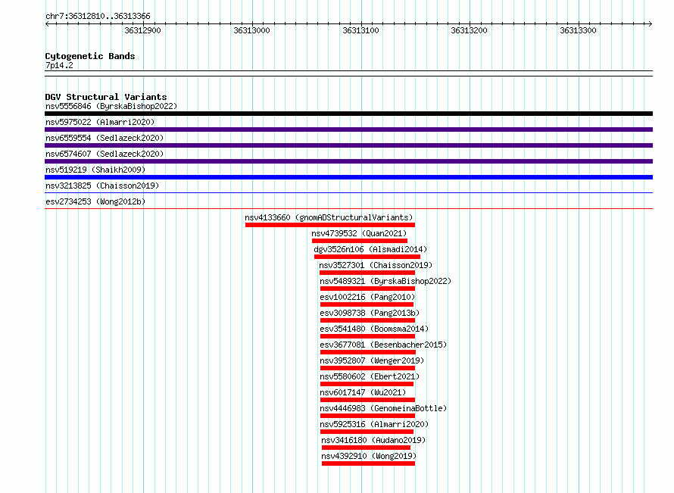674x493 pixels.
Task: Click the red bar under nsv4739532
Action: pos(360,241)
